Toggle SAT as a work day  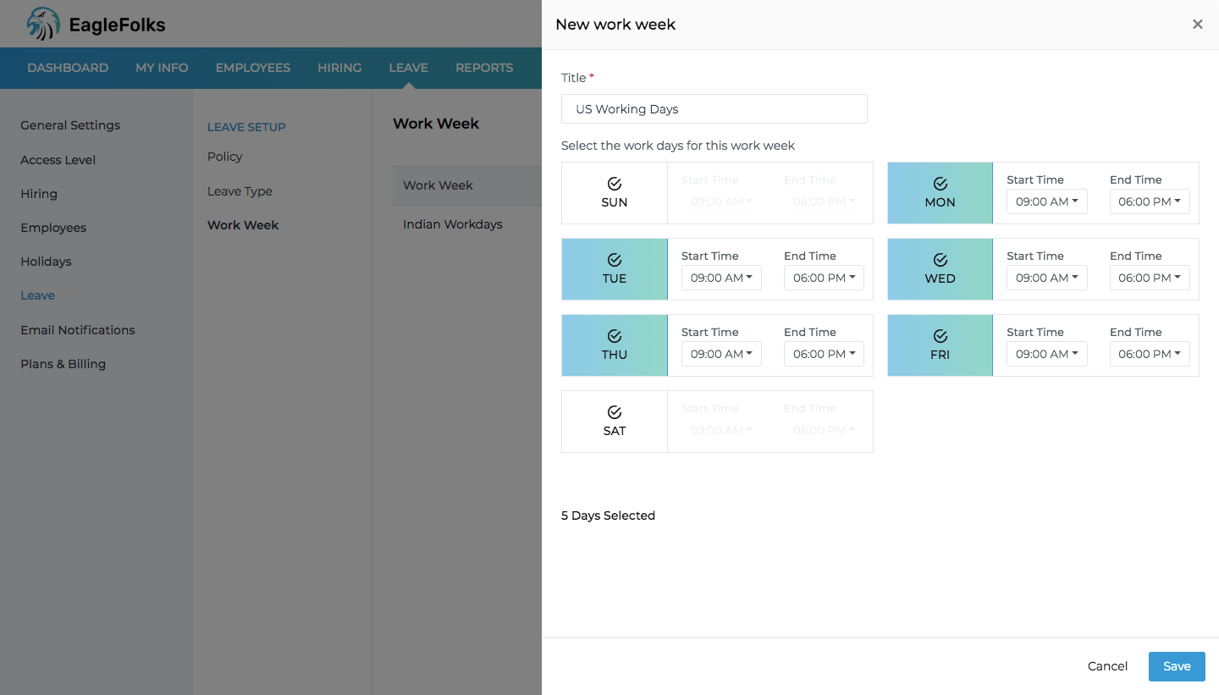615,422
